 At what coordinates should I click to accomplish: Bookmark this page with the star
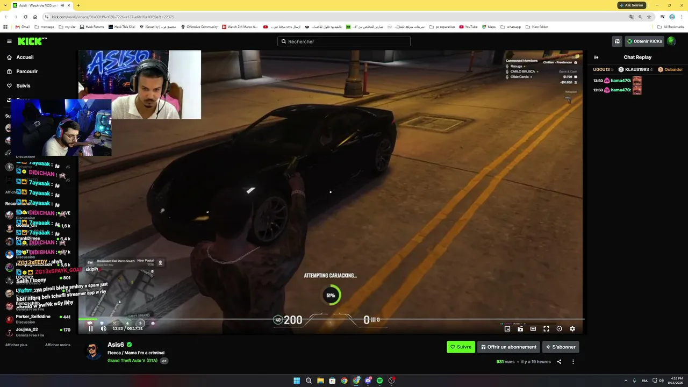point(649,17)
